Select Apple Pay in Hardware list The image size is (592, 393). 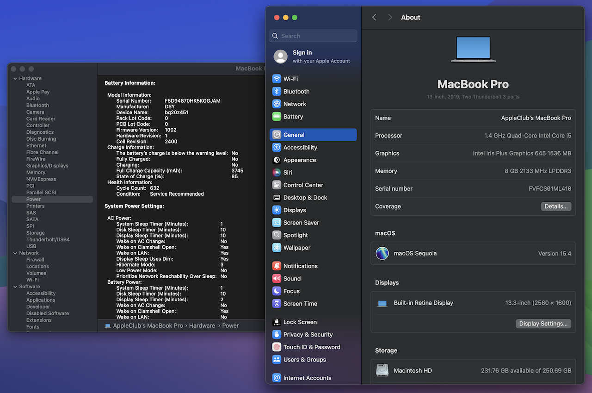[38, 92]
